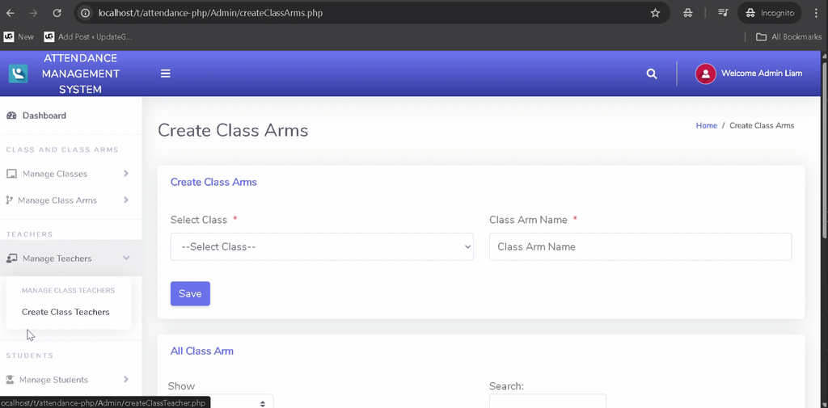
Task: Click the Manage Classes laptop icon
Action: 11,174
